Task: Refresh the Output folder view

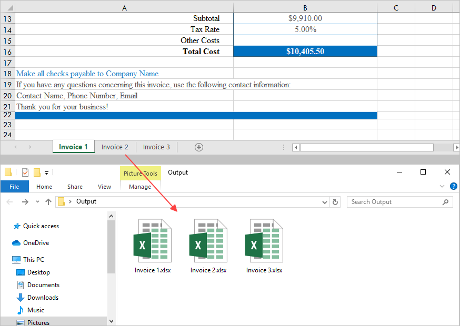Action: tap(335, 201)
